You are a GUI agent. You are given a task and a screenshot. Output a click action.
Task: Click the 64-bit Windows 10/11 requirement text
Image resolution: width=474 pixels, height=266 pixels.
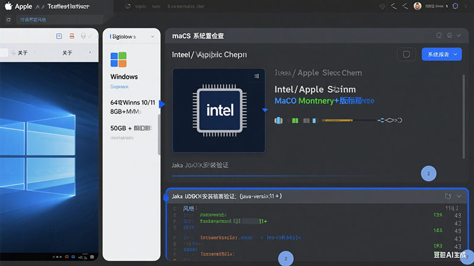click(x=132, y=102)
